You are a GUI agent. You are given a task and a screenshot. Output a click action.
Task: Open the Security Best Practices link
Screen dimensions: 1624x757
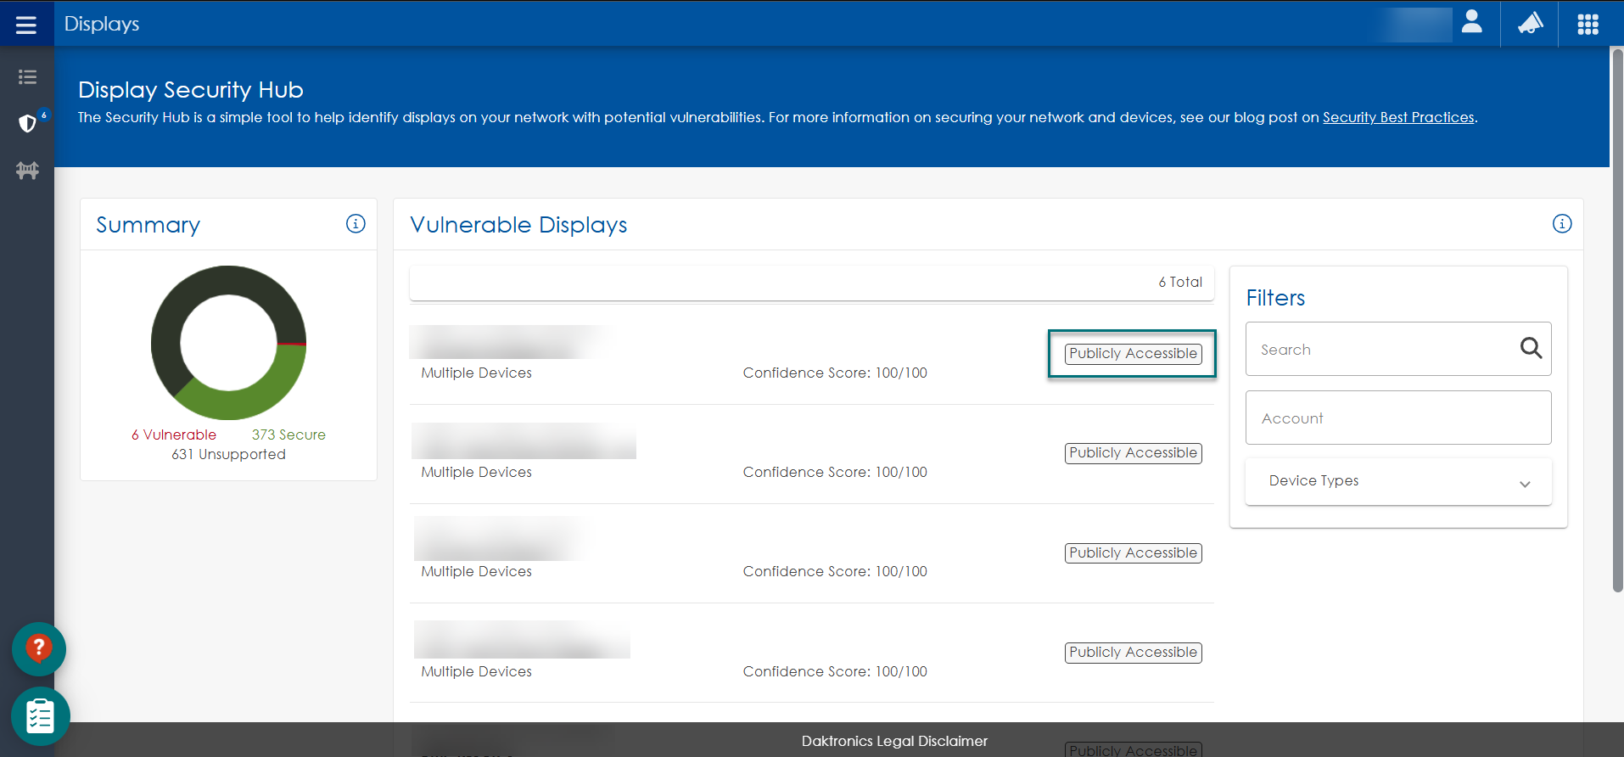[1397, 118]
